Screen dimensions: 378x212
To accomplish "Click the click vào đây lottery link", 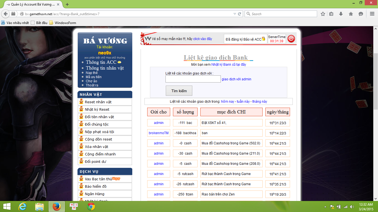I will click(203, 39).
